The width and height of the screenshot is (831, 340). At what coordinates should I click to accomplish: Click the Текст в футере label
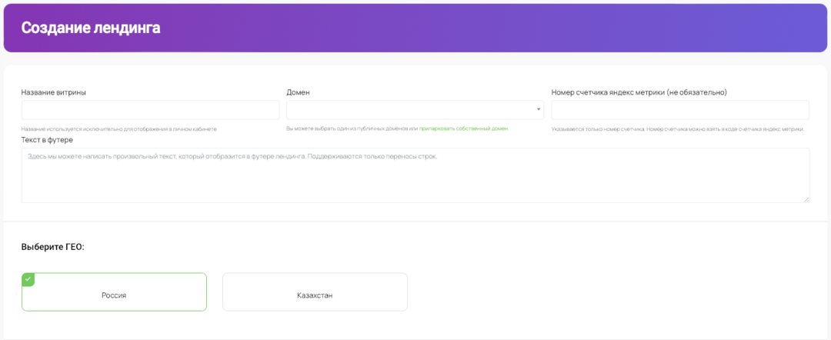(47, 140)
